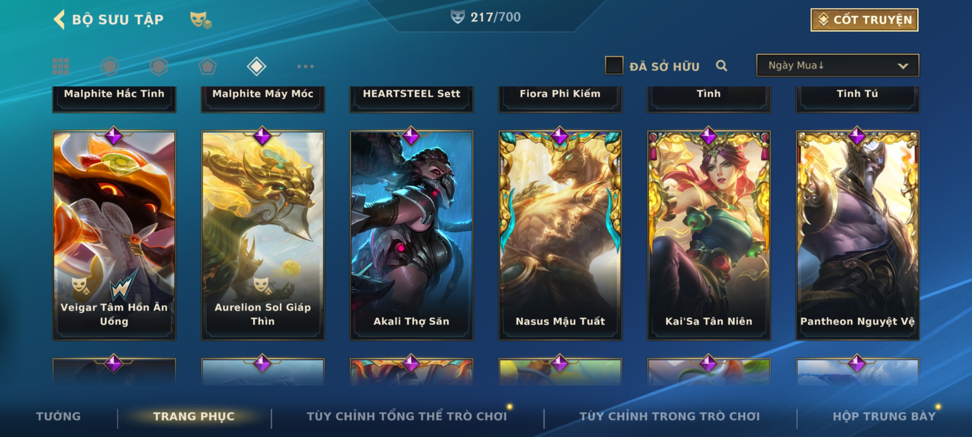Screen dimensions: 972x437
Task: Open the Pantheon Nguyệt Vệ skin card
Action: (857, 235)
